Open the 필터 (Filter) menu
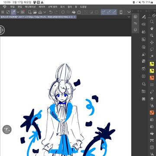Image resolution: width=156 pixels, height=156 pixels. 70,7
